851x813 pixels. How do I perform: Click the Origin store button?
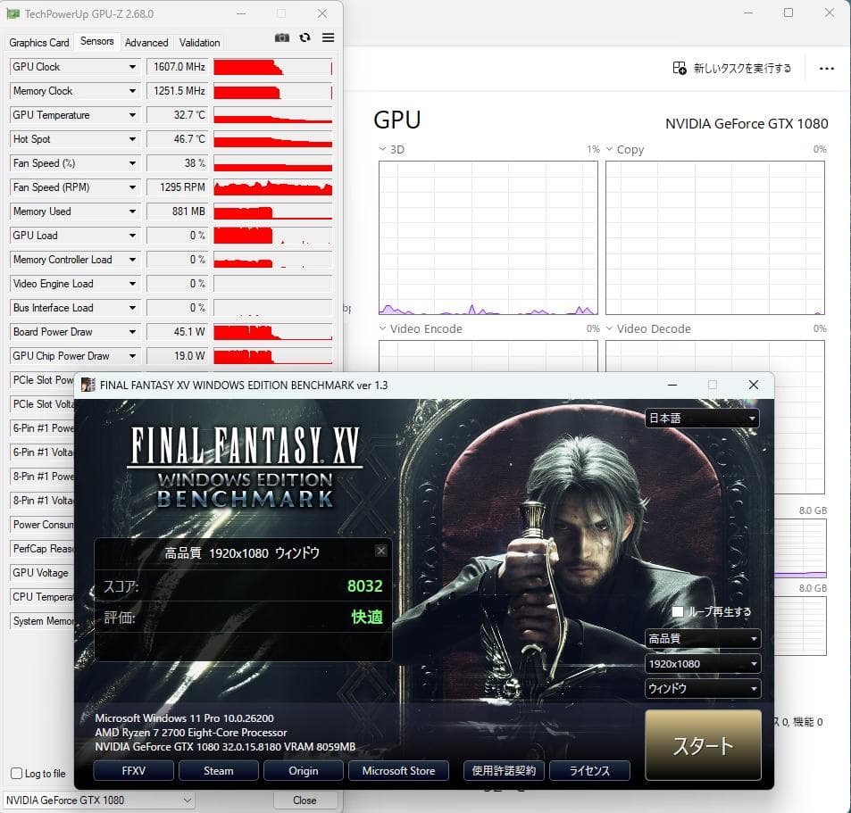[x=304, y=771]
